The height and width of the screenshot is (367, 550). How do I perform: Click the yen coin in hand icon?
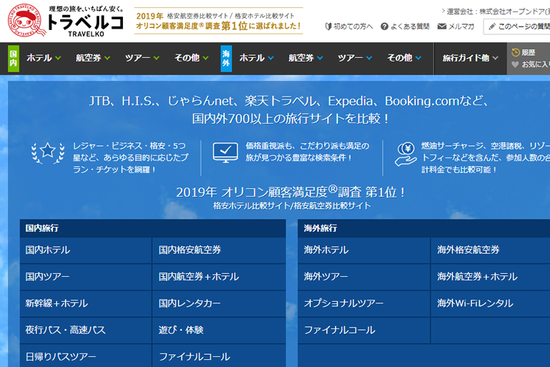tap(406, 154)
